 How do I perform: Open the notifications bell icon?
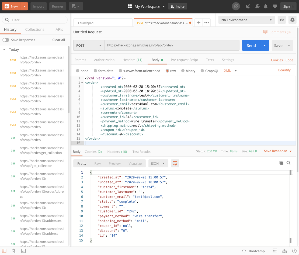(x=266, y=6)
